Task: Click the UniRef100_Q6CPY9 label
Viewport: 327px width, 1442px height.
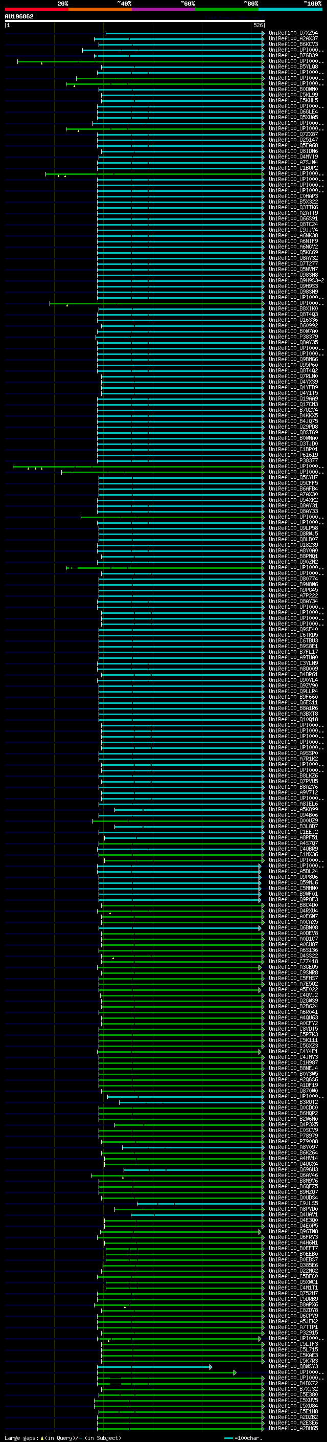Action: click(x=293, y=1316)
